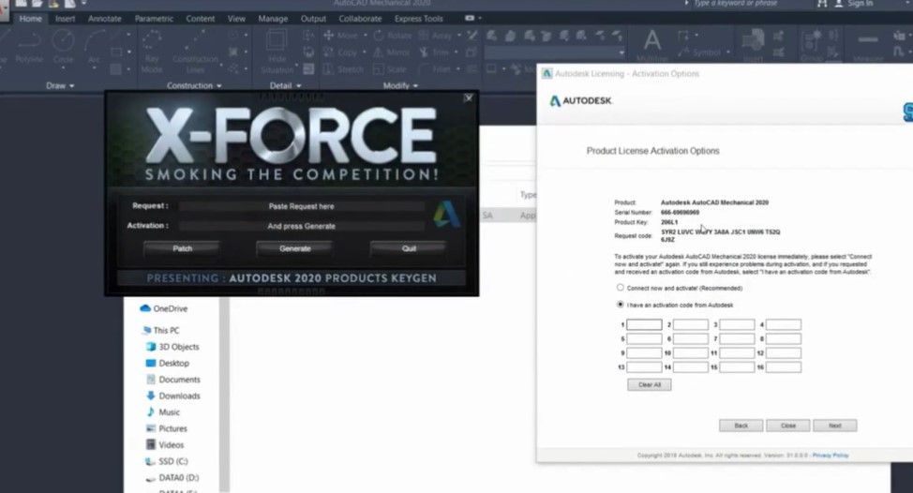Switch to the Express Tools ribbon tab

tap(419, 19)
